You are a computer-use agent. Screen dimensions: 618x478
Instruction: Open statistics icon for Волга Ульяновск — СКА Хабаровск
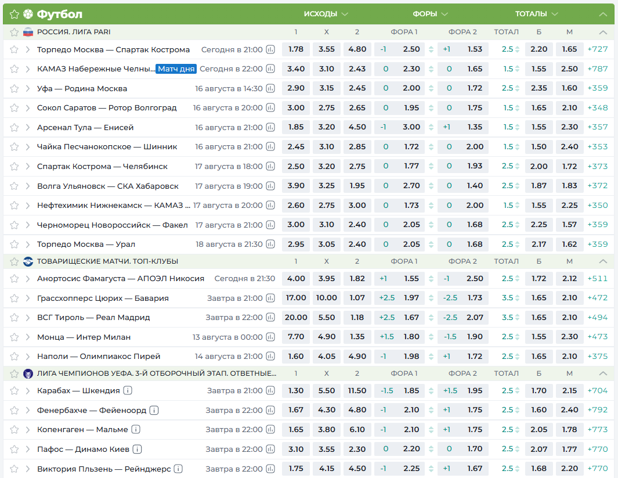(x=270, y=186)
